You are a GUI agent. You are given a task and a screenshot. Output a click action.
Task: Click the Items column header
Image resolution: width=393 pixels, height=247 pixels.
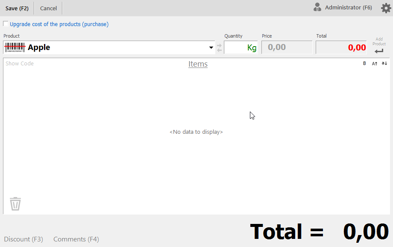198,64
